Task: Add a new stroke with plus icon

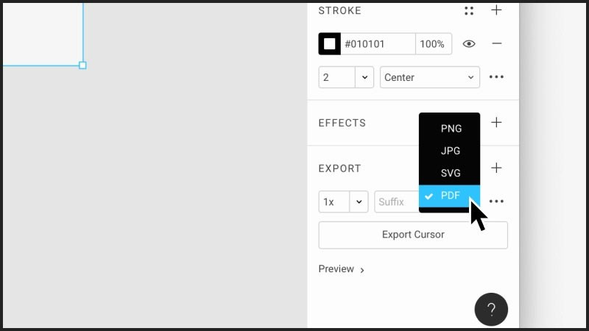Action: (x=496, y=10)
